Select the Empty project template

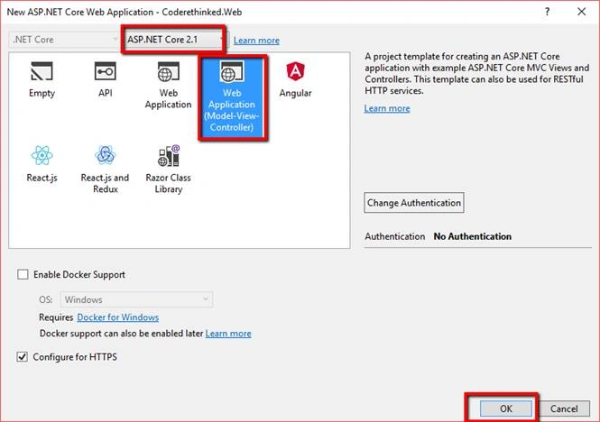coord(42,79)
